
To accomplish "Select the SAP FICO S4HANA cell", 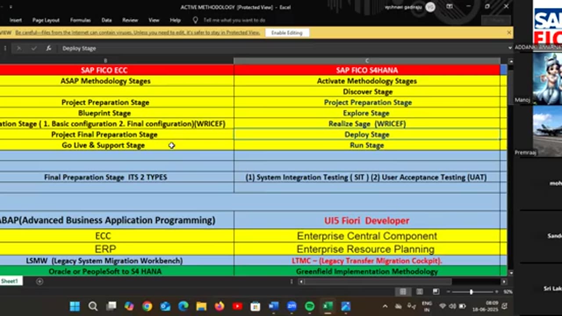I will (367, 70).
